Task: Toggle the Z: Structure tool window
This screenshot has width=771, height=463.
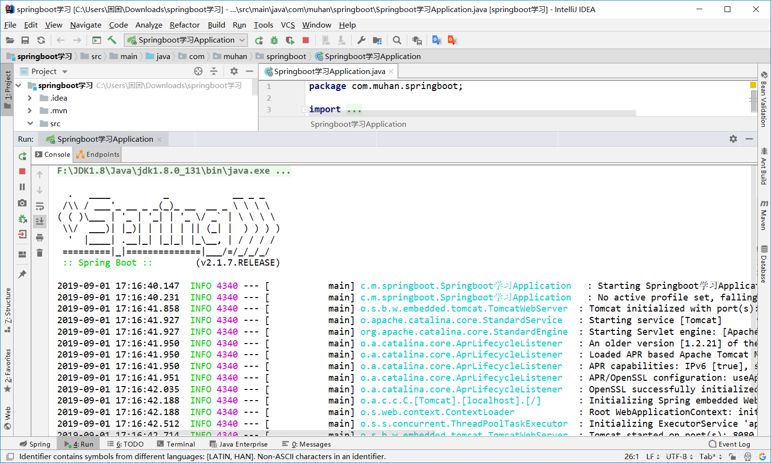Action: coord(7,310)
